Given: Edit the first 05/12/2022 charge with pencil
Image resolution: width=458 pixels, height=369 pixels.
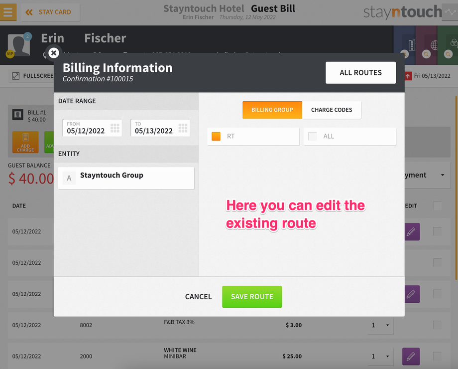Looking at the screenshot, I should click(412, 232).
